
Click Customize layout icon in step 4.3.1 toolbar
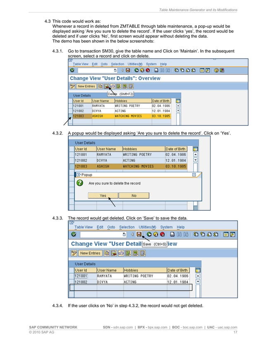click(222, 70)
